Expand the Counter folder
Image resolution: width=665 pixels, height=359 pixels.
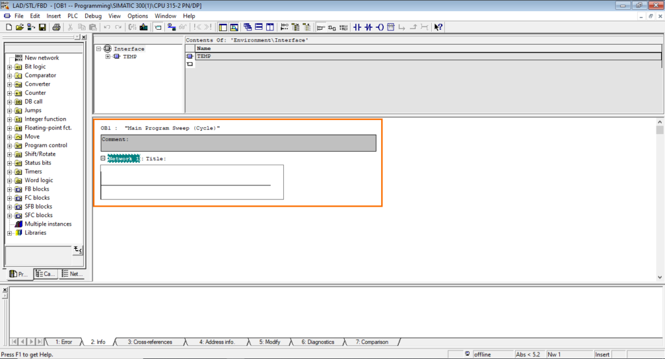click(x=9, y=93)
